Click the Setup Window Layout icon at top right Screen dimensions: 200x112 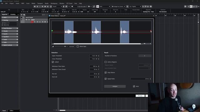[x=185, y=7]
